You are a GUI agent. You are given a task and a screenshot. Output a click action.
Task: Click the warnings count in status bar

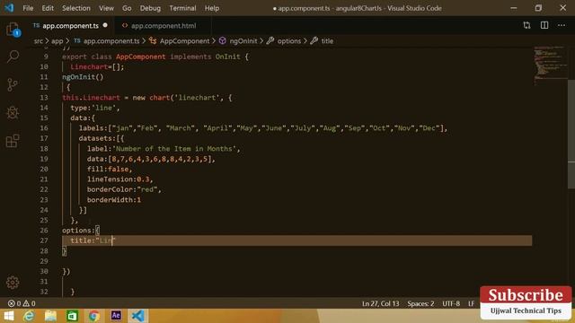(x=30, y=303)
